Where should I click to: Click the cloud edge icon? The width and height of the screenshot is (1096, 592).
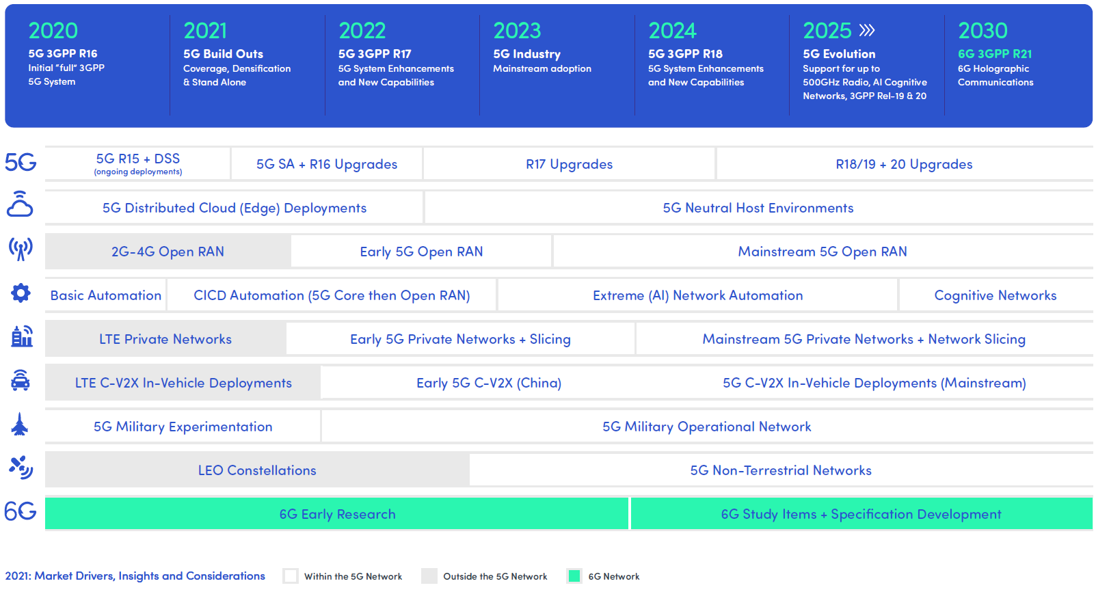click(x=20, y=204)
